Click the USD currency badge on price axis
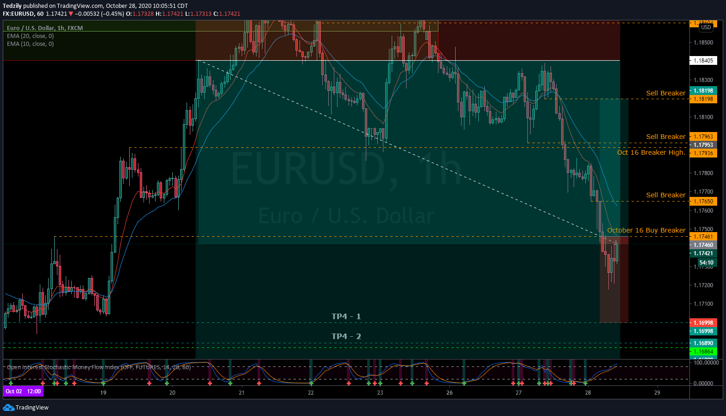Viewport: 726px width, 416px height. click(x=706, y=27)
